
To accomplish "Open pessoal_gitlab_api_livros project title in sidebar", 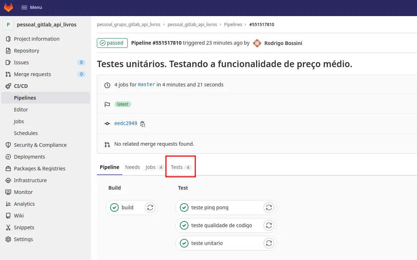I will [x=46, y=25].
